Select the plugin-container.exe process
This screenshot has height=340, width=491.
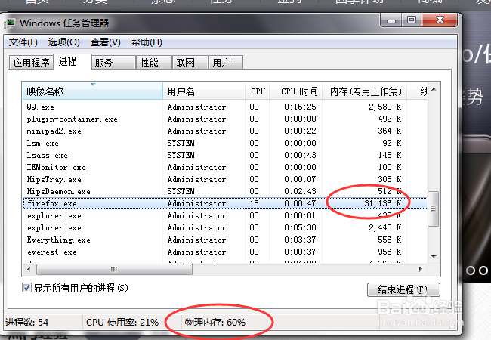pyautogui.click(x=225, y=119)
